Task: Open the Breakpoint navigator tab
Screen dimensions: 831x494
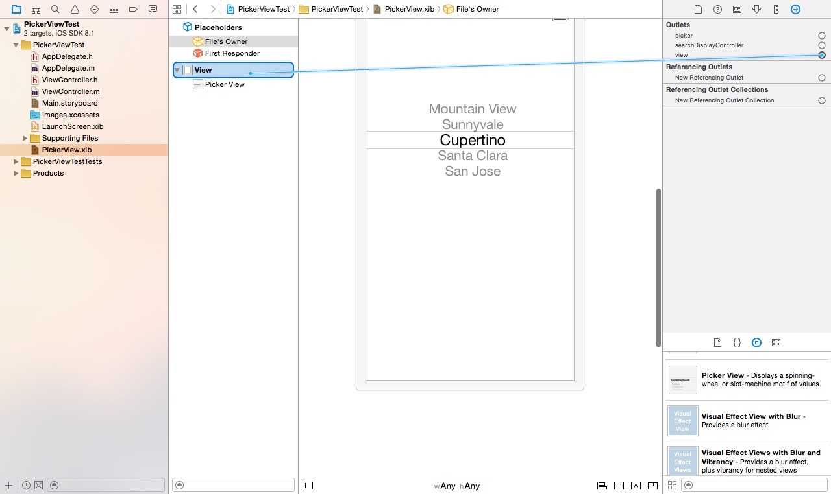Action: tap(133, 9)
